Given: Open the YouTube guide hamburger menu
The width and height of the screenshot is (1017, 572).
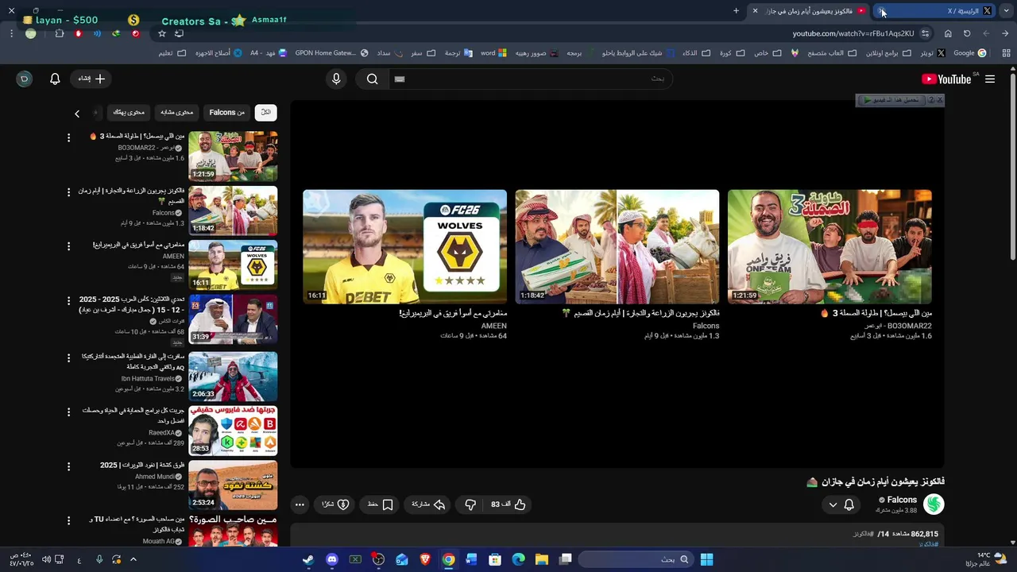Looking at the screenshot, I should click(990, 79).
